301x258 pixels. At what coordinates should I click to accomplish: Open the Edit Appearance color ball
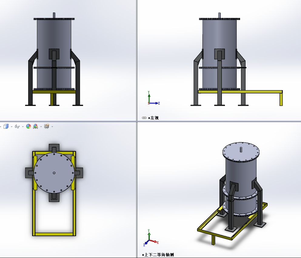pos(28,126)
